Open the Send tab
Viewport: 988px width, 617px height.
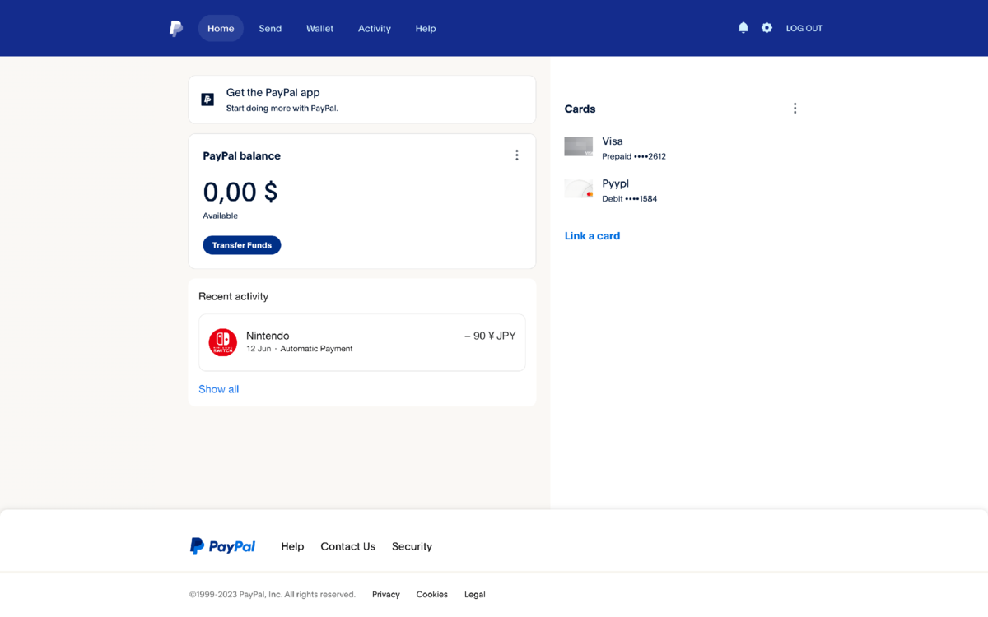pos(270,28)
